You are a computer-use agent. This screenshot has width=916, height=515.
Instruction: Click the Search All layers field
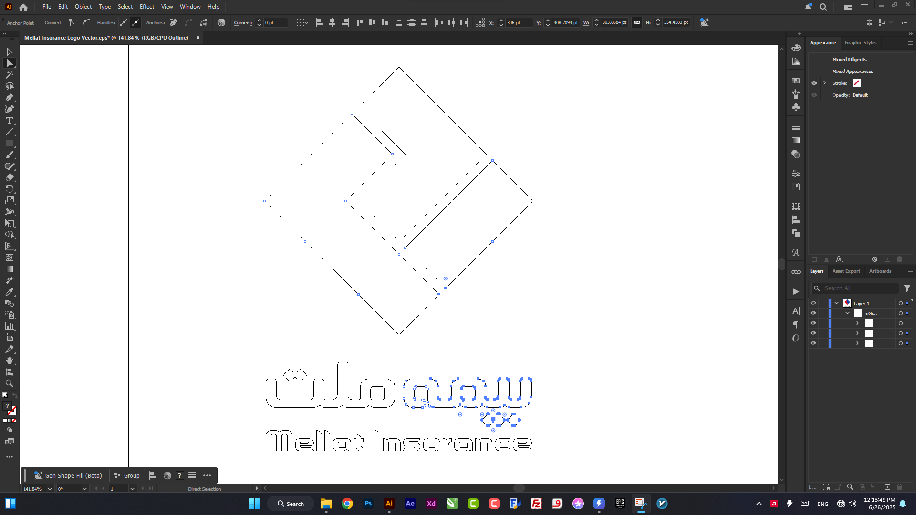click(855, 288)
